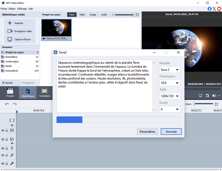Lock the text track

coord(7,148)
